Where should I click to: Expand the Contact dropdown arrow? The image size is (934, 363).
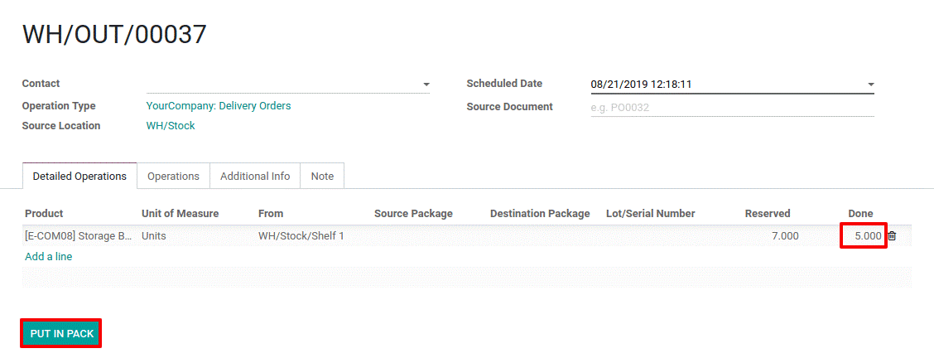point(426,85)
